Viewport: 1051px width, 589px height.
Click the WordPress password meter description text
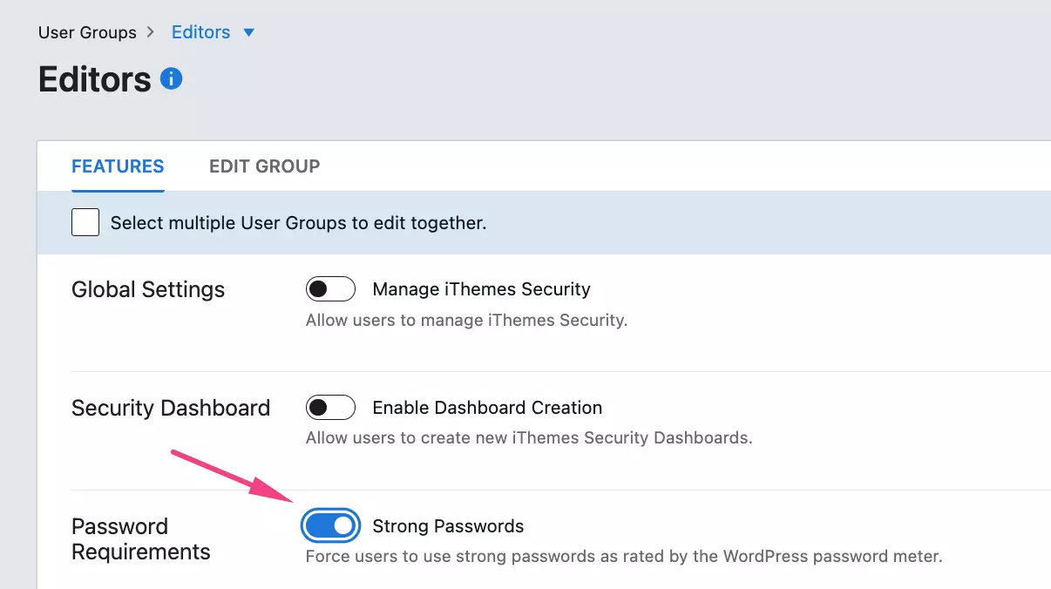624,556
